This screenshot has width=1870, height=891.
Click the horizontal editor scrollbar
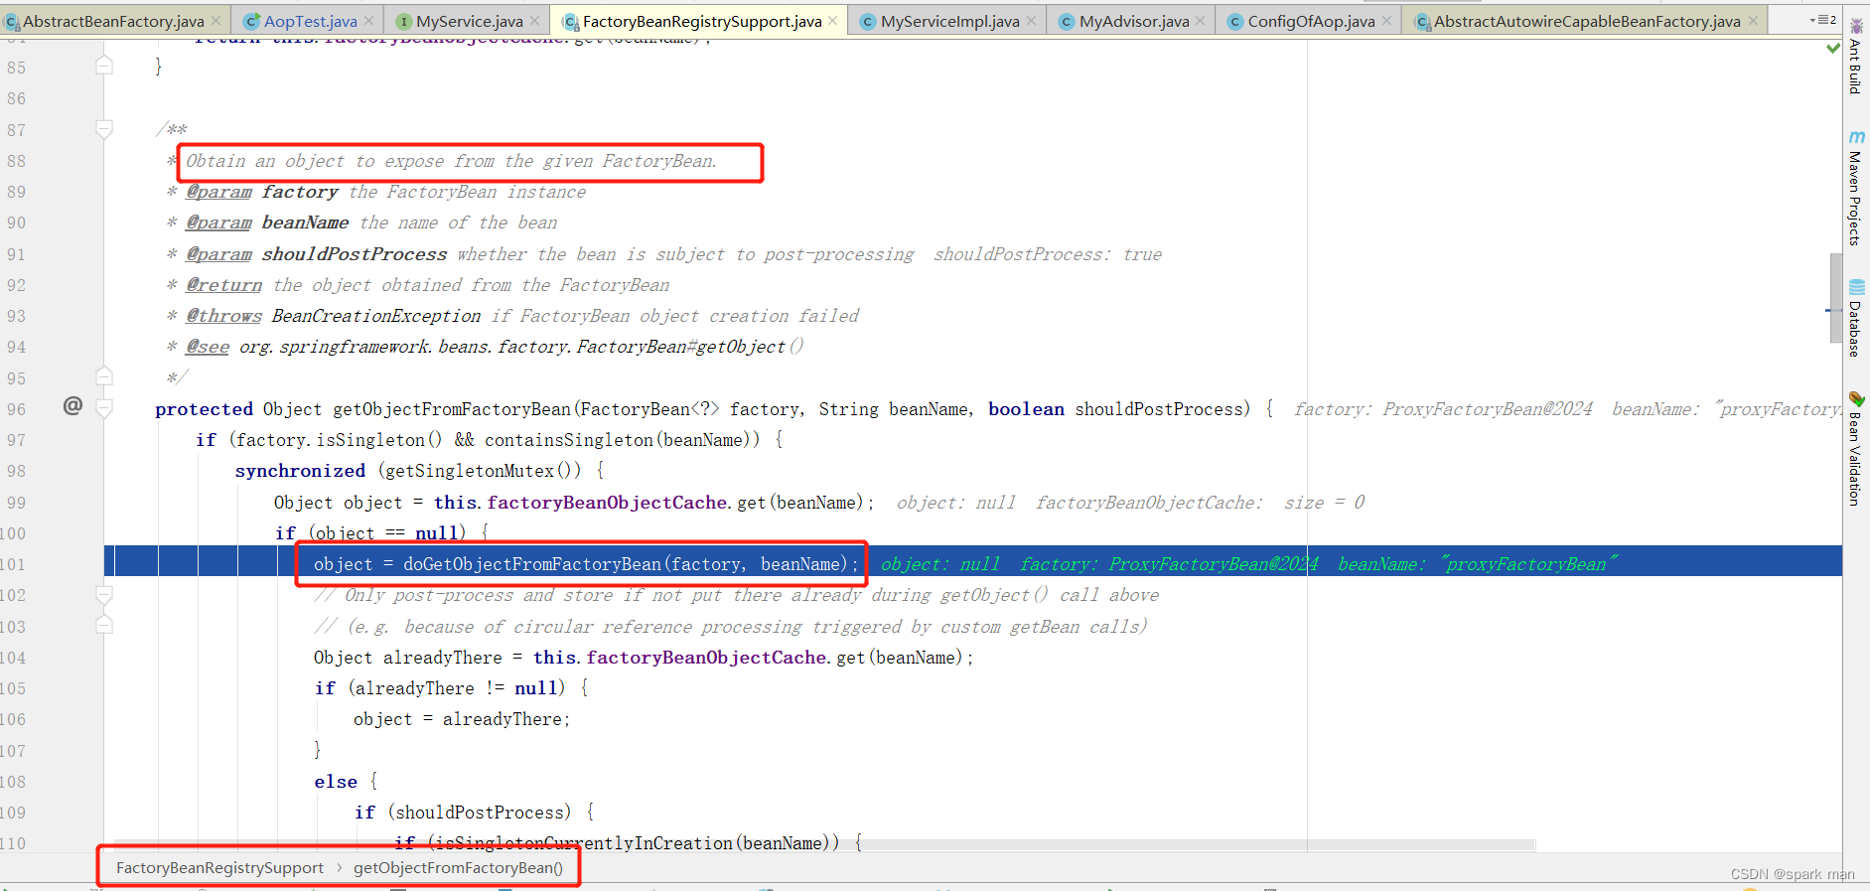tap(824, 845)
